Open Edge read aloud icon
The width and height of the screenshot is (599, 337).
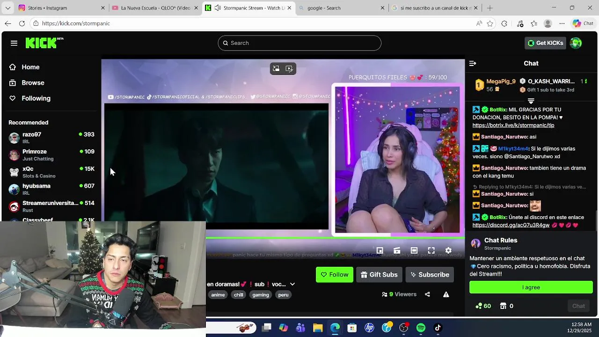coord(479,23)
